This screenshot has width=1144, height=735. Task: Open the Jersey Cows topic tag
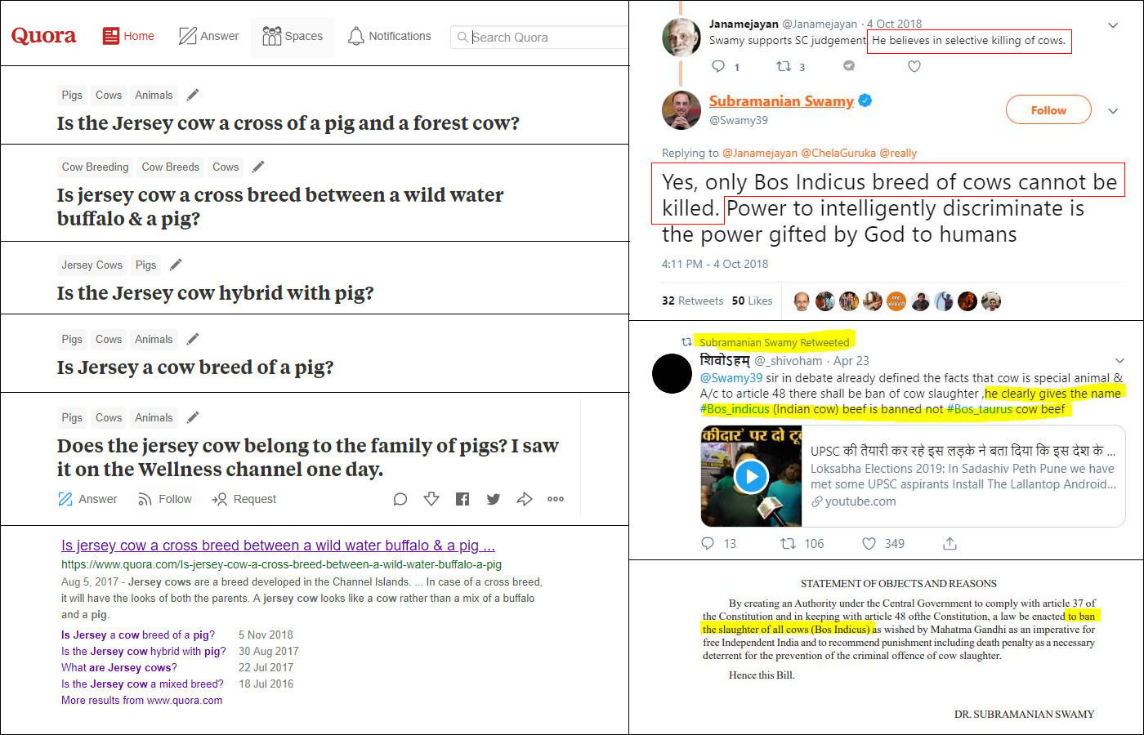pos(92,265)
